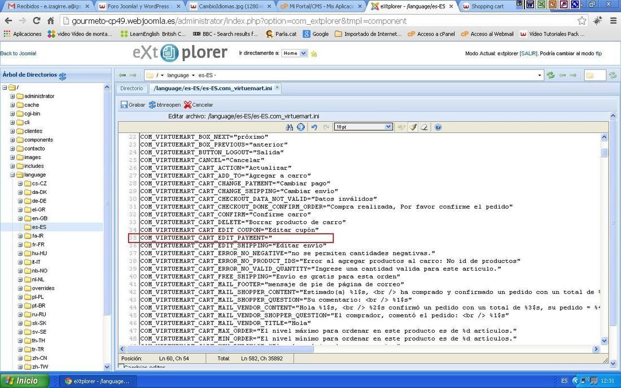
Task: Cancel editing with the Cancelar button
Action: point(198,105)
